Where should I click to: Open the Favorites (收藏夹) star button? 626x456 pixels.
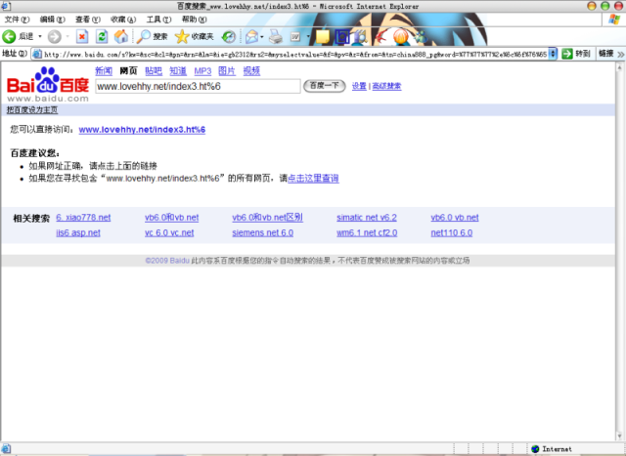point(195,37)
